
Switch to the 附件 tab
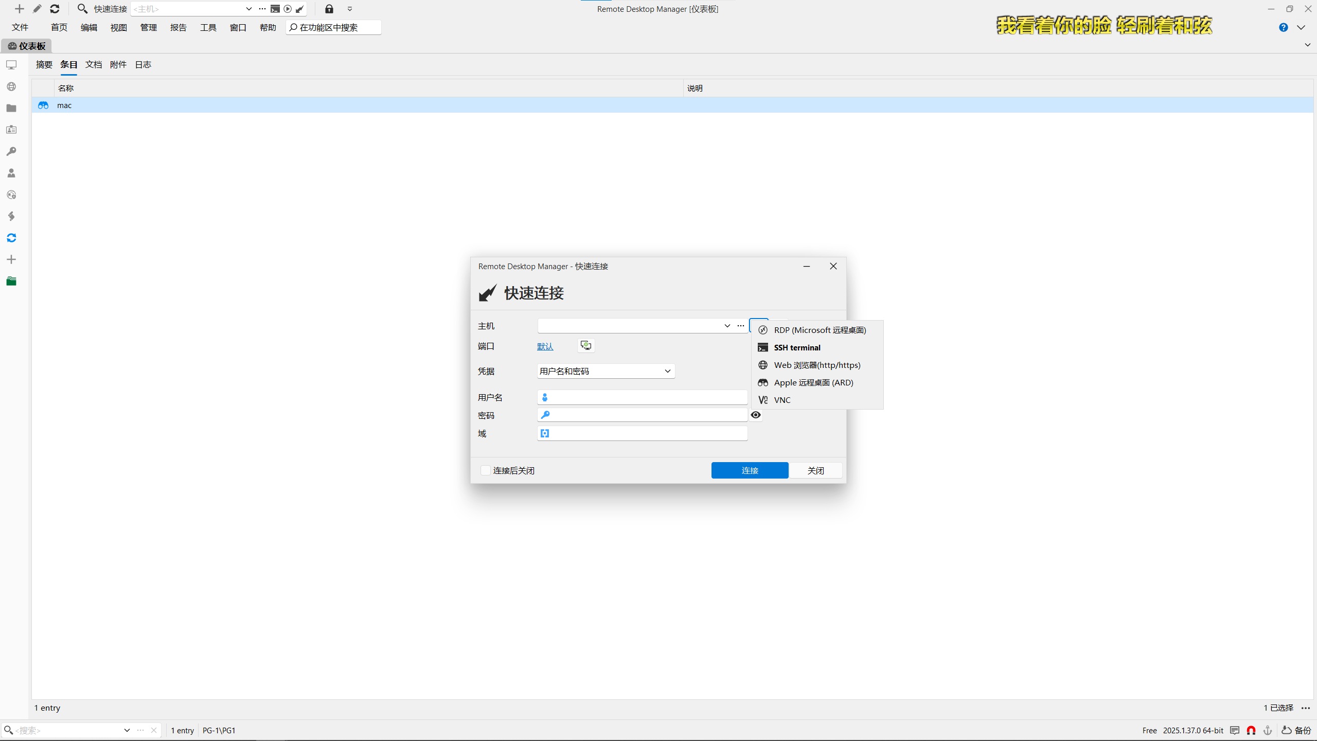coord(118,64)
